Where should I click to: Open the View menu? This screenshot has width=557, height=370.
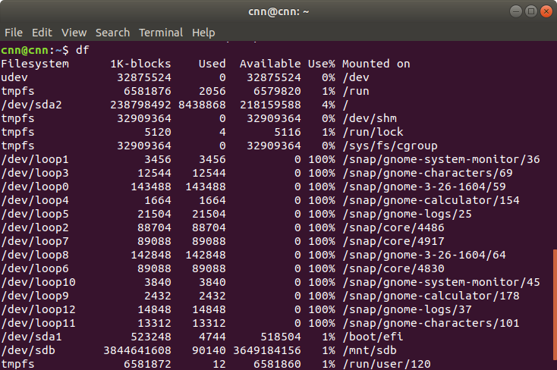(x=74, y=33)
